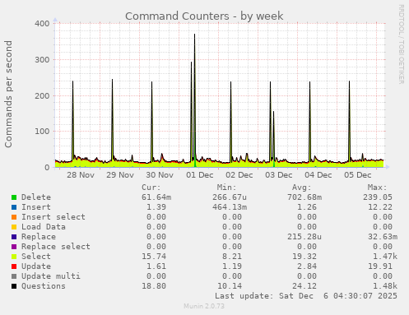The width and height of the screenshot is (409, 315).
Task: Click the 'Min:' column header
Action: pyautogui.click(x=226, y=188)
